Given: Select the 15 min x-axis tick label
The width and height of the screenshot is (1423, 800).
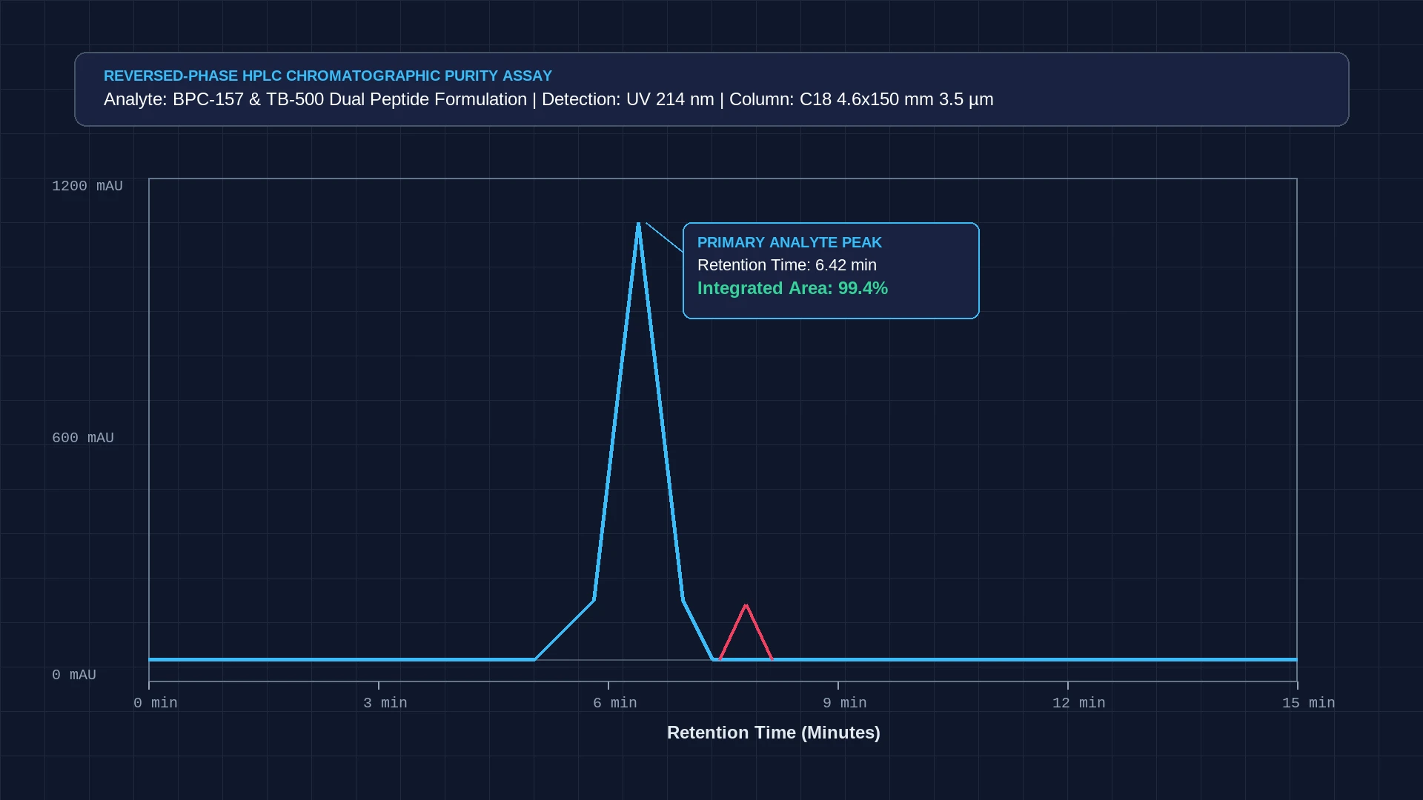Looking at the screenshot, I should click(1308, 703).
